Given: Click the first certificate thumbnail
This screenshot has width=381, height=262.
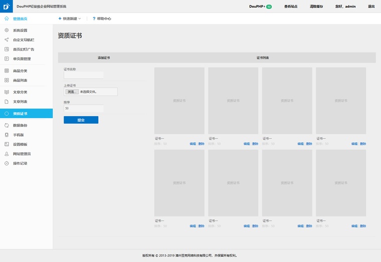Looking at the screenshot, I should tap(179, 100).
